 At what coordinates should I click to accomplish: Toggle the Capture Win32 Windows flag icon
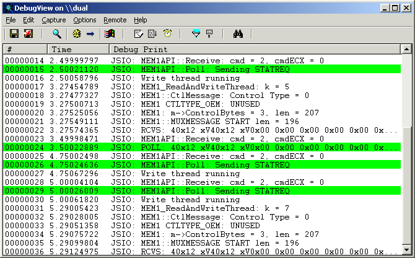coord(110,33)
